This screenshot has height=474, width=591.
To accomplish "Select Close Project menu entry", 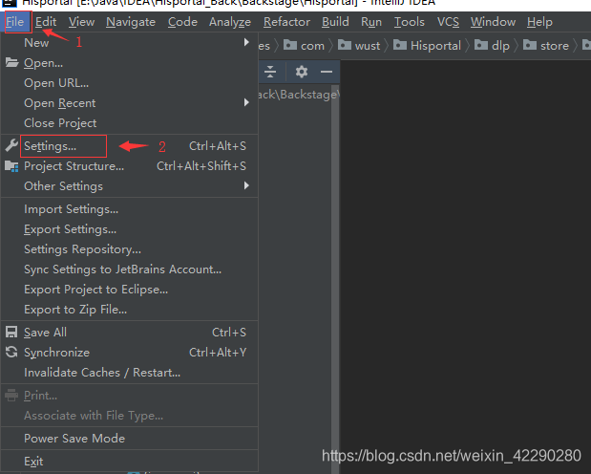I will coord(129,122).
